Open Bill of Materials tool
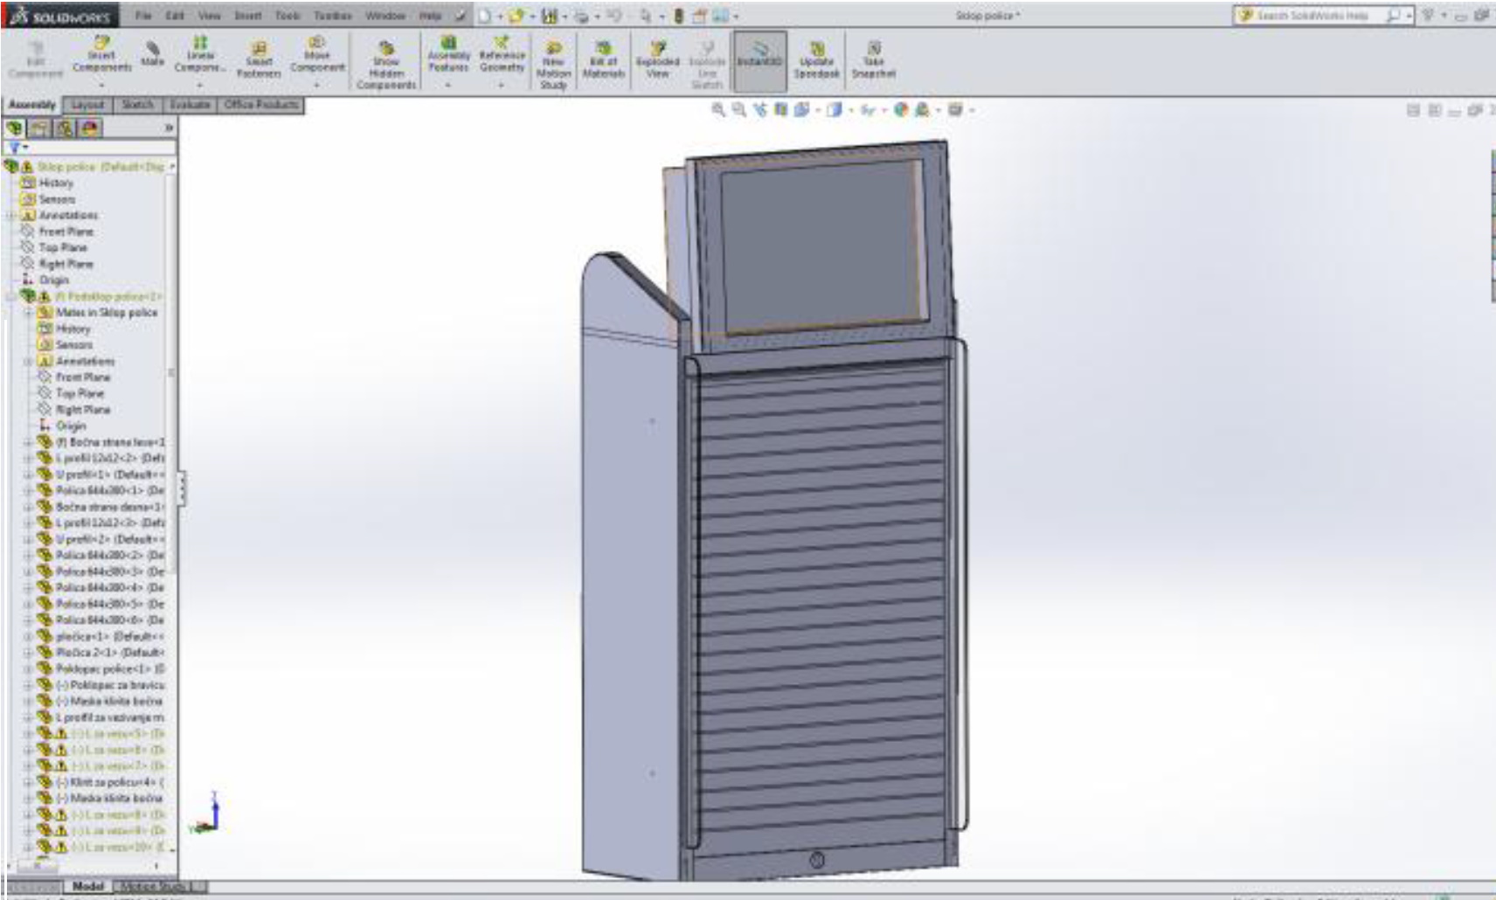1496x900 pixels. click(603, 59)
